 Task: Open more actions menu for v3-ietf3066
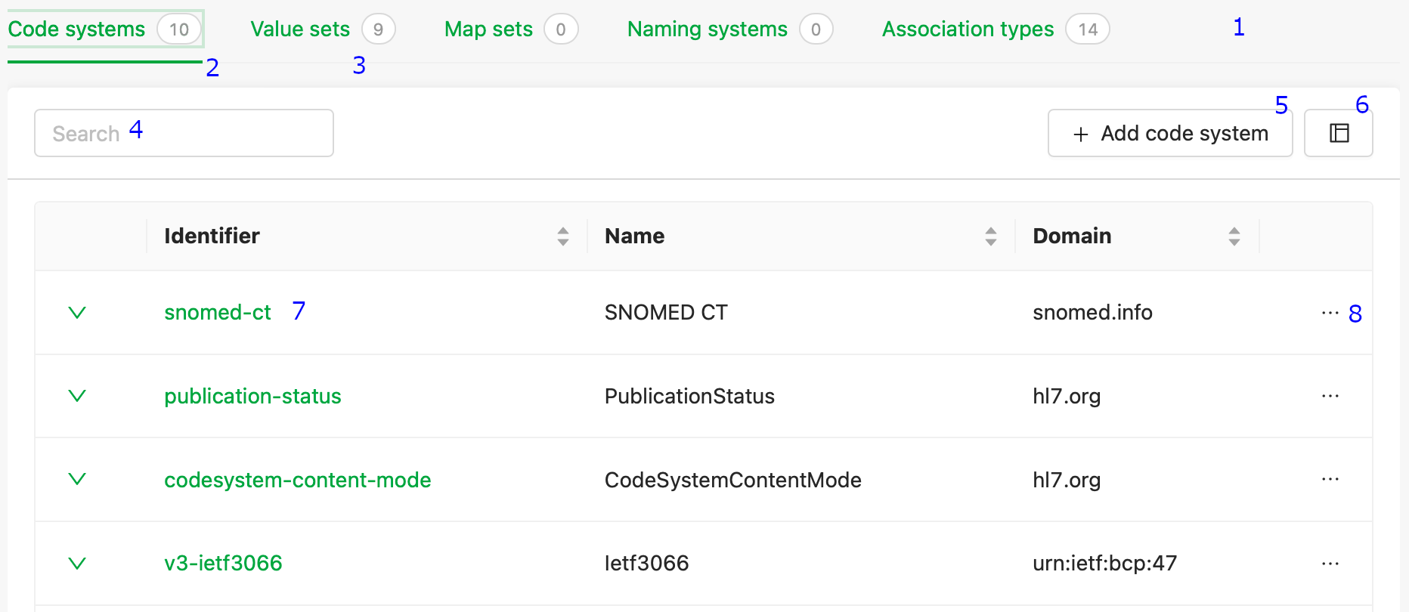1330,563
